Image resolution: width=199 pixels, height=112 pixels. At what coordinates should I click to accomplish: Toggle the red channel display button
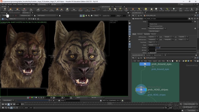coord(30,98)
